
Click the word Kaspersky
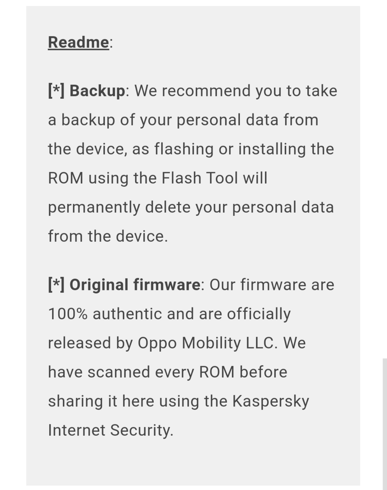pyautogui.click(x=271, y=401)
